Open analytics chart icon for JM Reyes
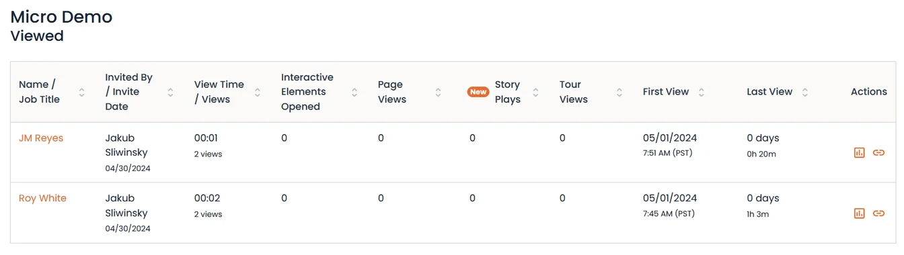The image size is (904, 255). point(859,153)
